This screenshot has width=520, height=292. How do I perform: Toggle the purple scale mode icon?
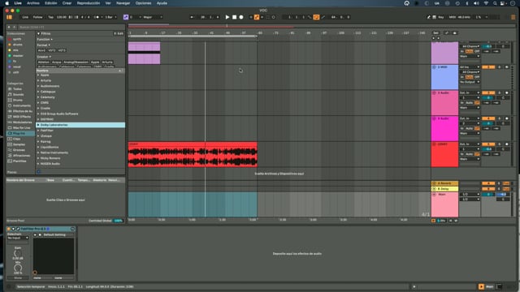coord(126,17)
